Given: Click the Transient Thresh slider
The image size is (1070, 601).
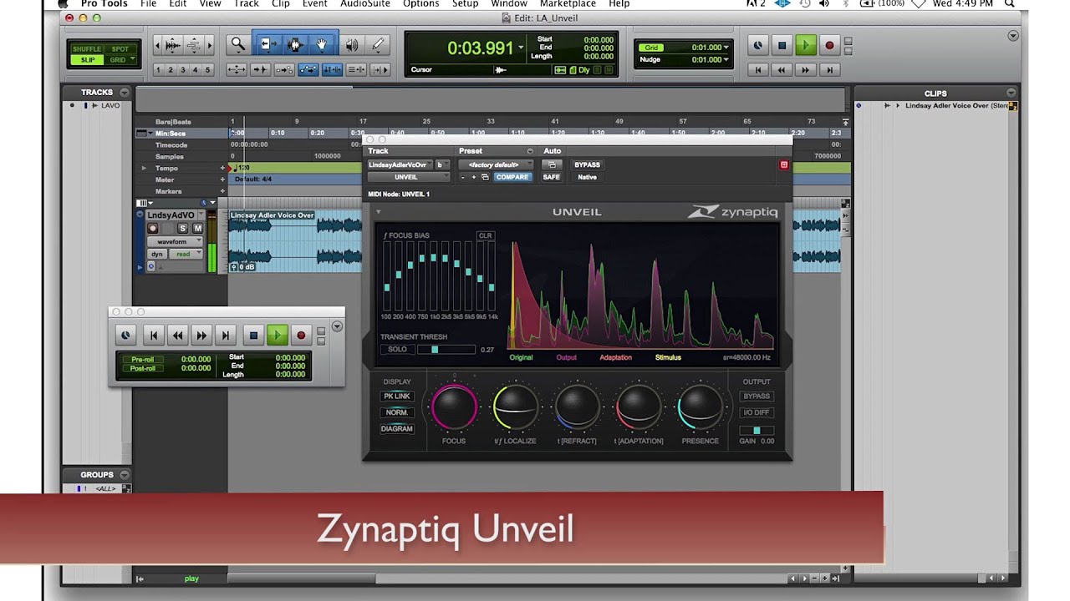Looking at the screenshot, I should click(x=446, y=349).
